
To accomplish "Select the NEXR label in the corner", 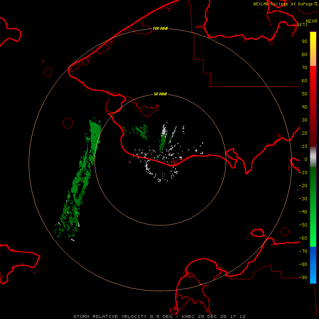I will click(x=312, y=21).
